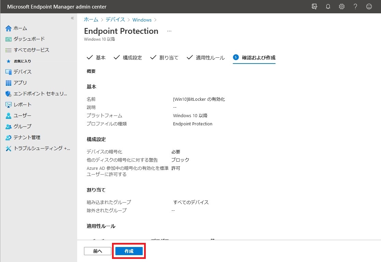This screenshot has width=381, height=262.
Task: Click the assigned group すべてのデバイス
Action: pos(191,202)
